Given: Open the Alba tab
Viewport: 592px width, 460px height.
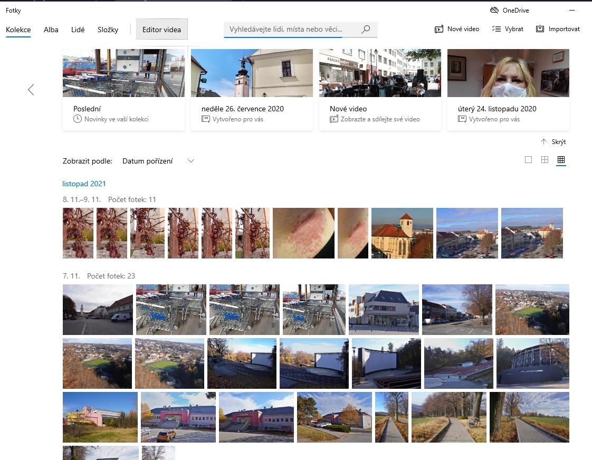Looking at the screenshot, I should point(51,30).
